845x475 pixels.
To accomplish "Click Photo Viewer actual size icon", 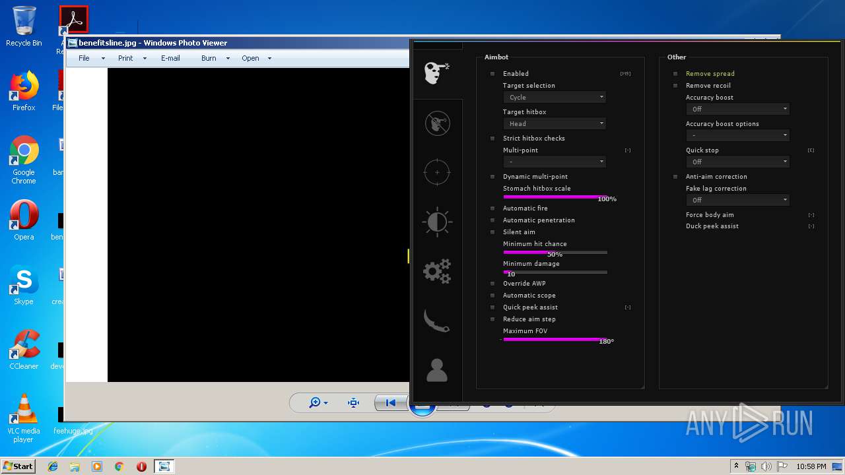I will coord(354,402).
